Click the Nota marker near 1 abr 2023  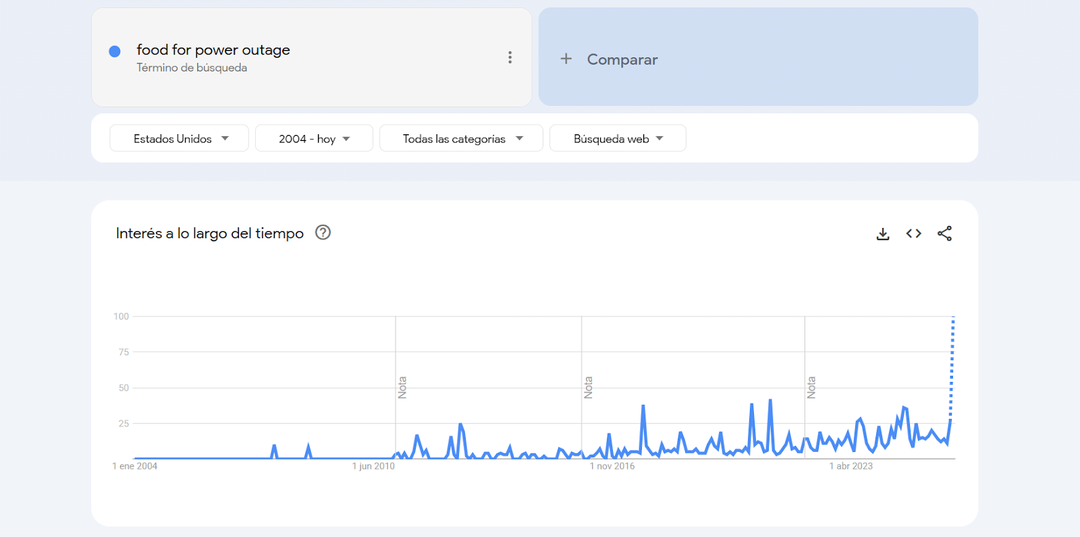coord(811,387)
